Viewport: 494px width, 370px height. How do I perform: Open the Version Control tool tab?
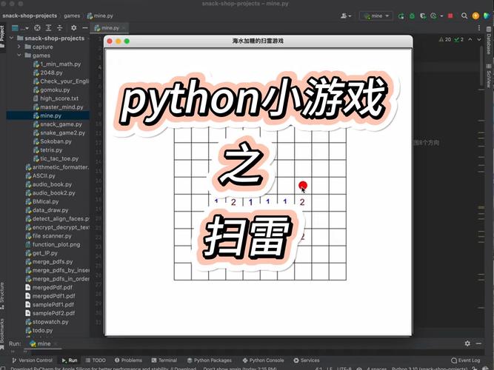click(32, 360)
